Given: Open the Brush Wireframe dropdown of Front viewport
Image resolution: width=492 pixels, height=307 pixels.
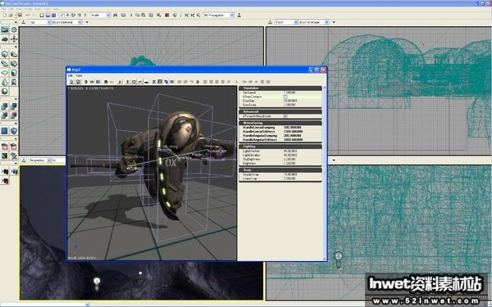Looking at the screenshot, I should [313, 22].
